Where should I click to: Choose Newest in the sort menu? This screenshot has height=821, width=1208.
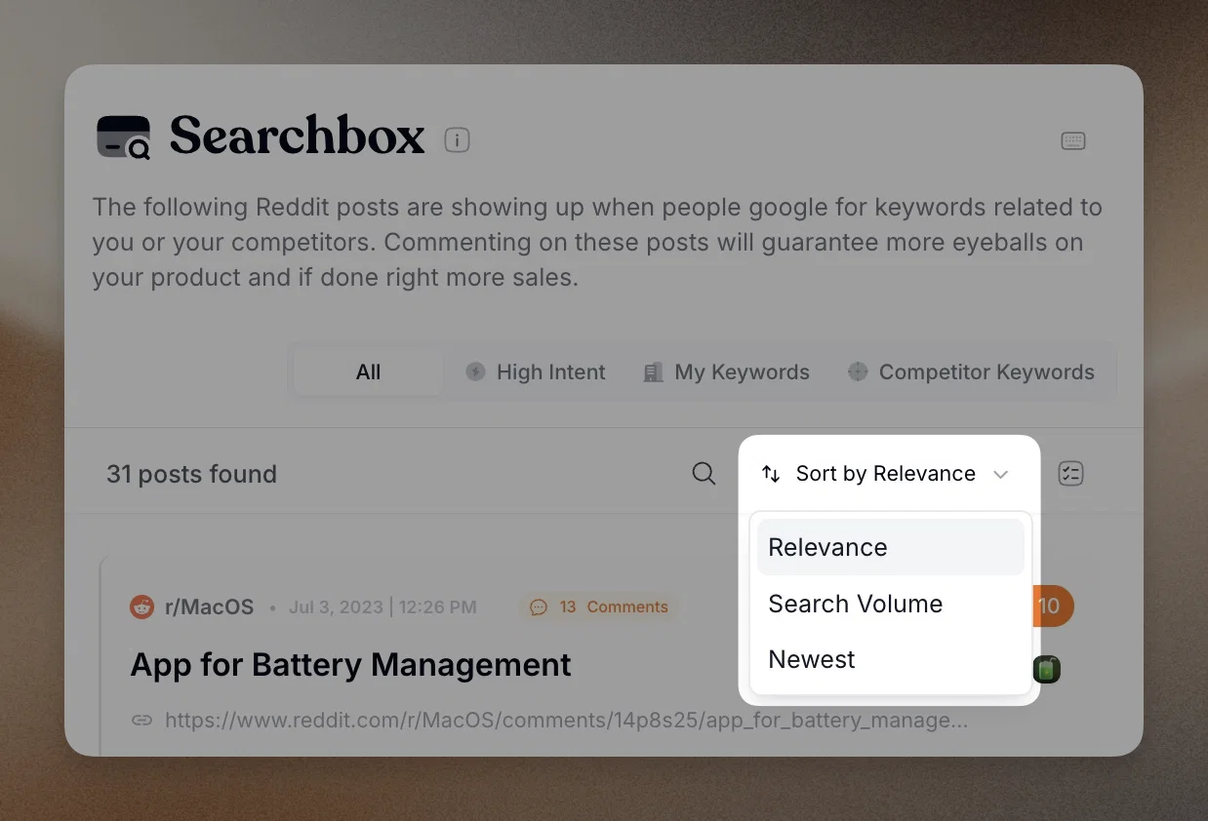(x=890, y=659)
